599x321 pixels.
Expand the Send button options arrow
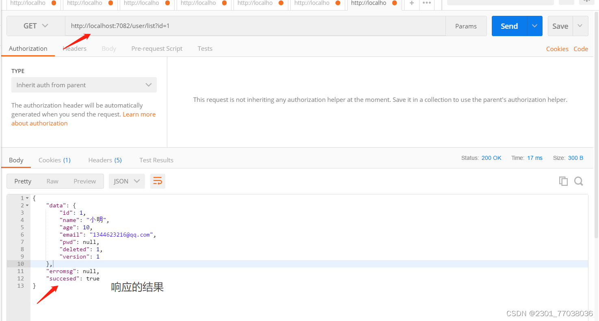(x=534, y=26)
